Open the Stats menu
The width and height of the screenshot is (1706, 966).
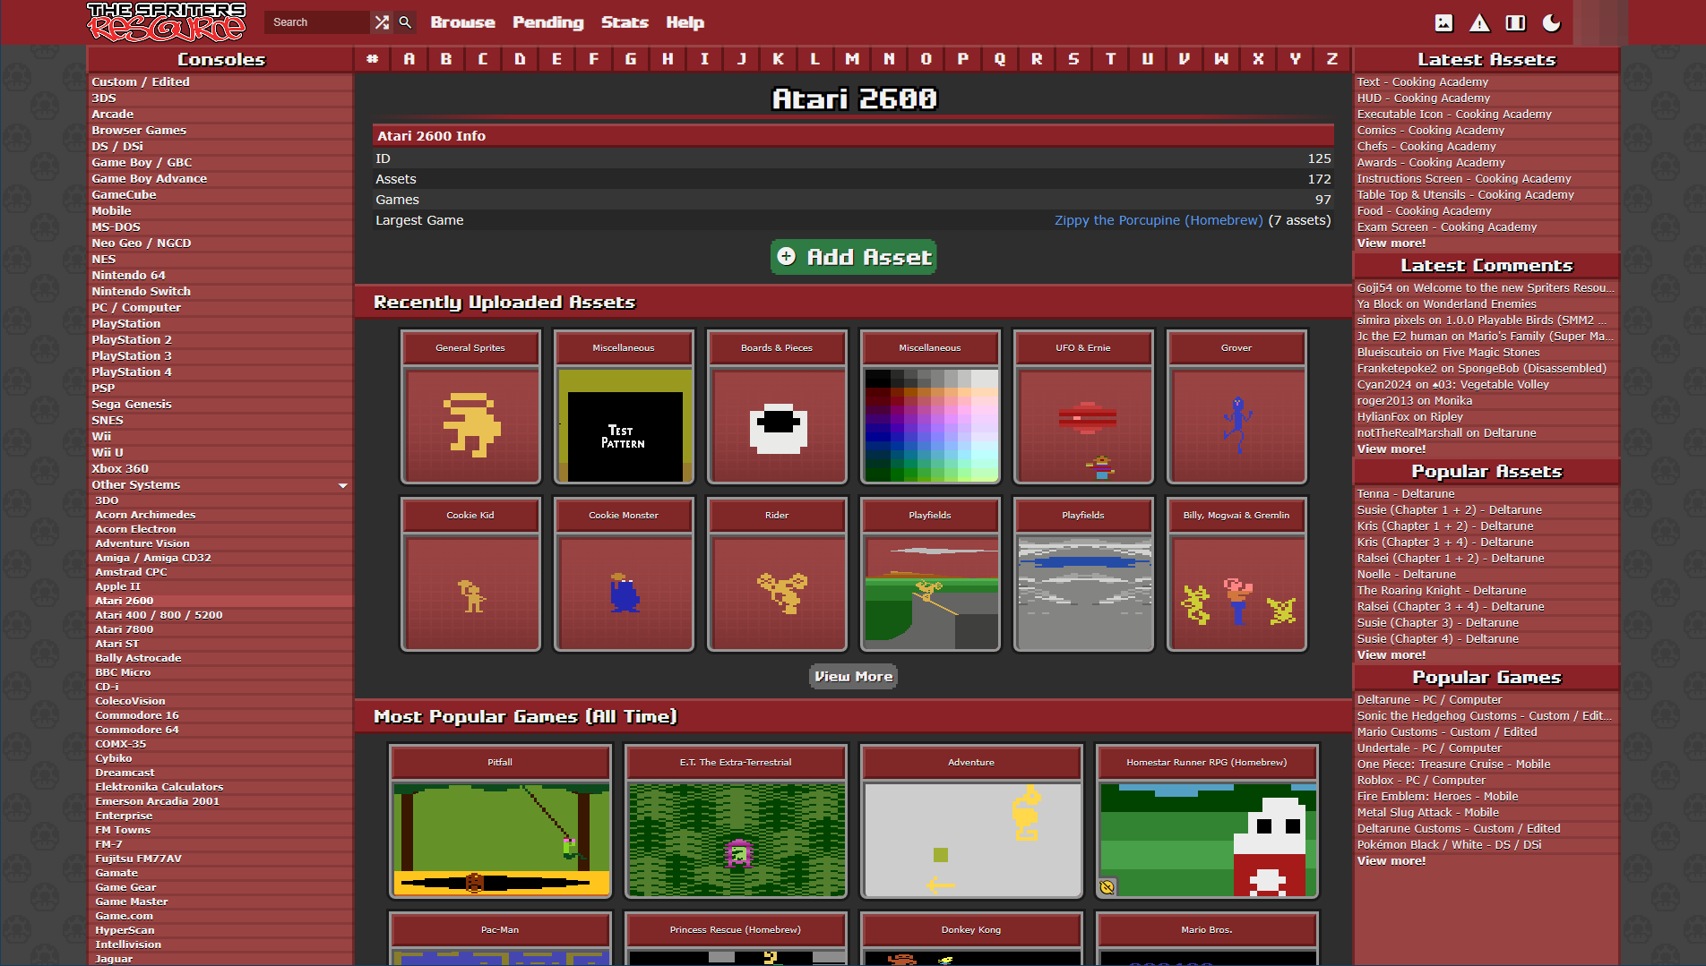click(x=625, y=22)
